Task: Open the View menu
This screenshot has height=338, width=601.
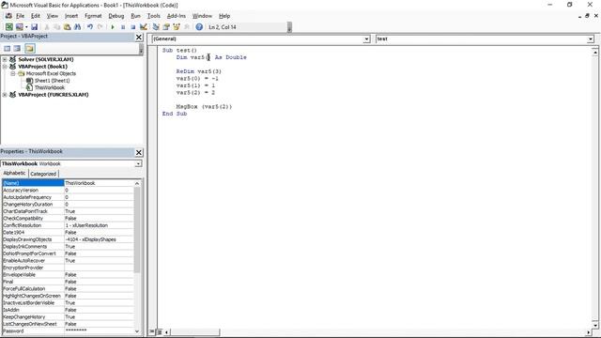Action: (53, 16)
